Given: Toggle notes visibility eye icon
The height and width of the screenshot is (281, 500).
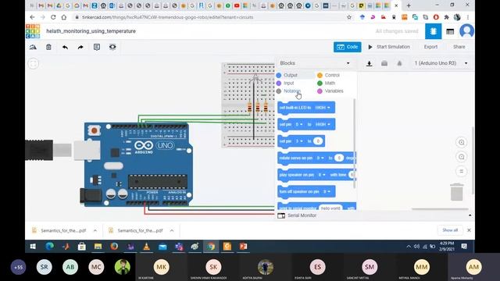Looking at the screenshot, I should 112,47.
